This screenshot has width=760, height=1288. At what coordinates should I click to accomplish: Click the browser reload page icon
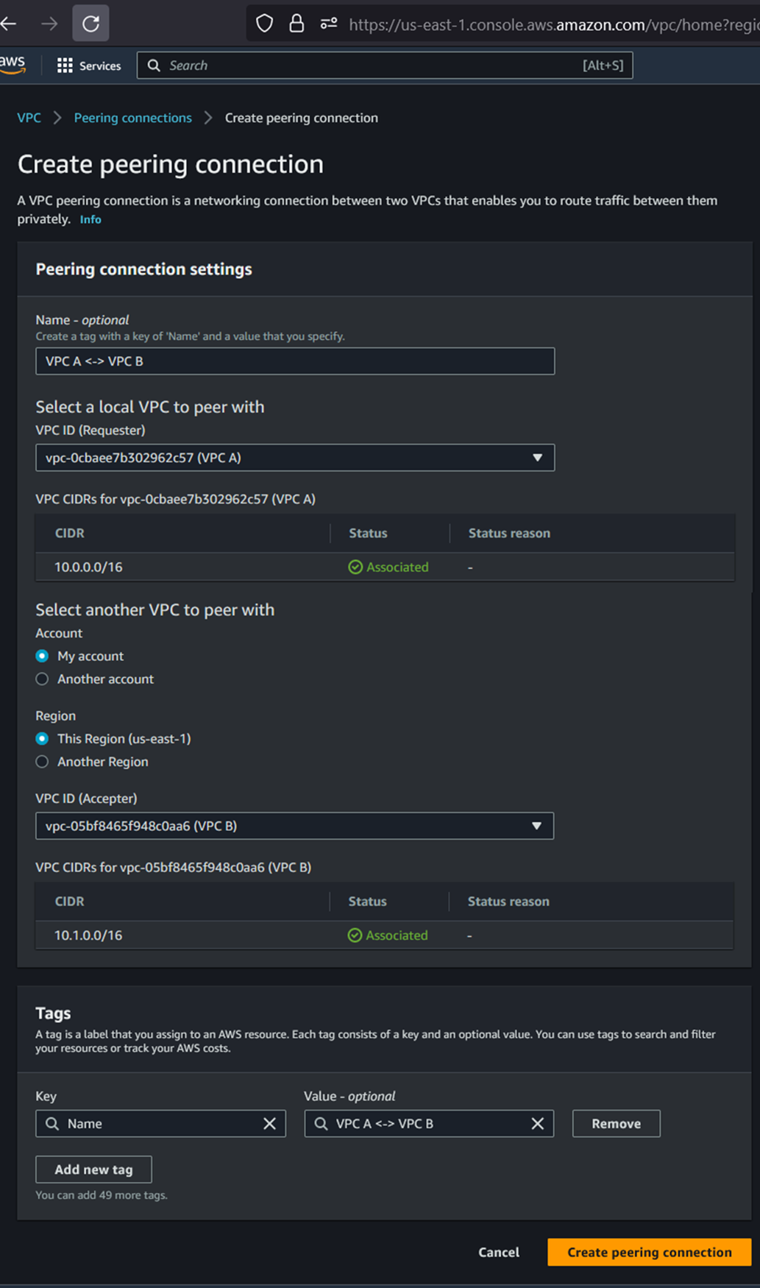pos(90,24)
